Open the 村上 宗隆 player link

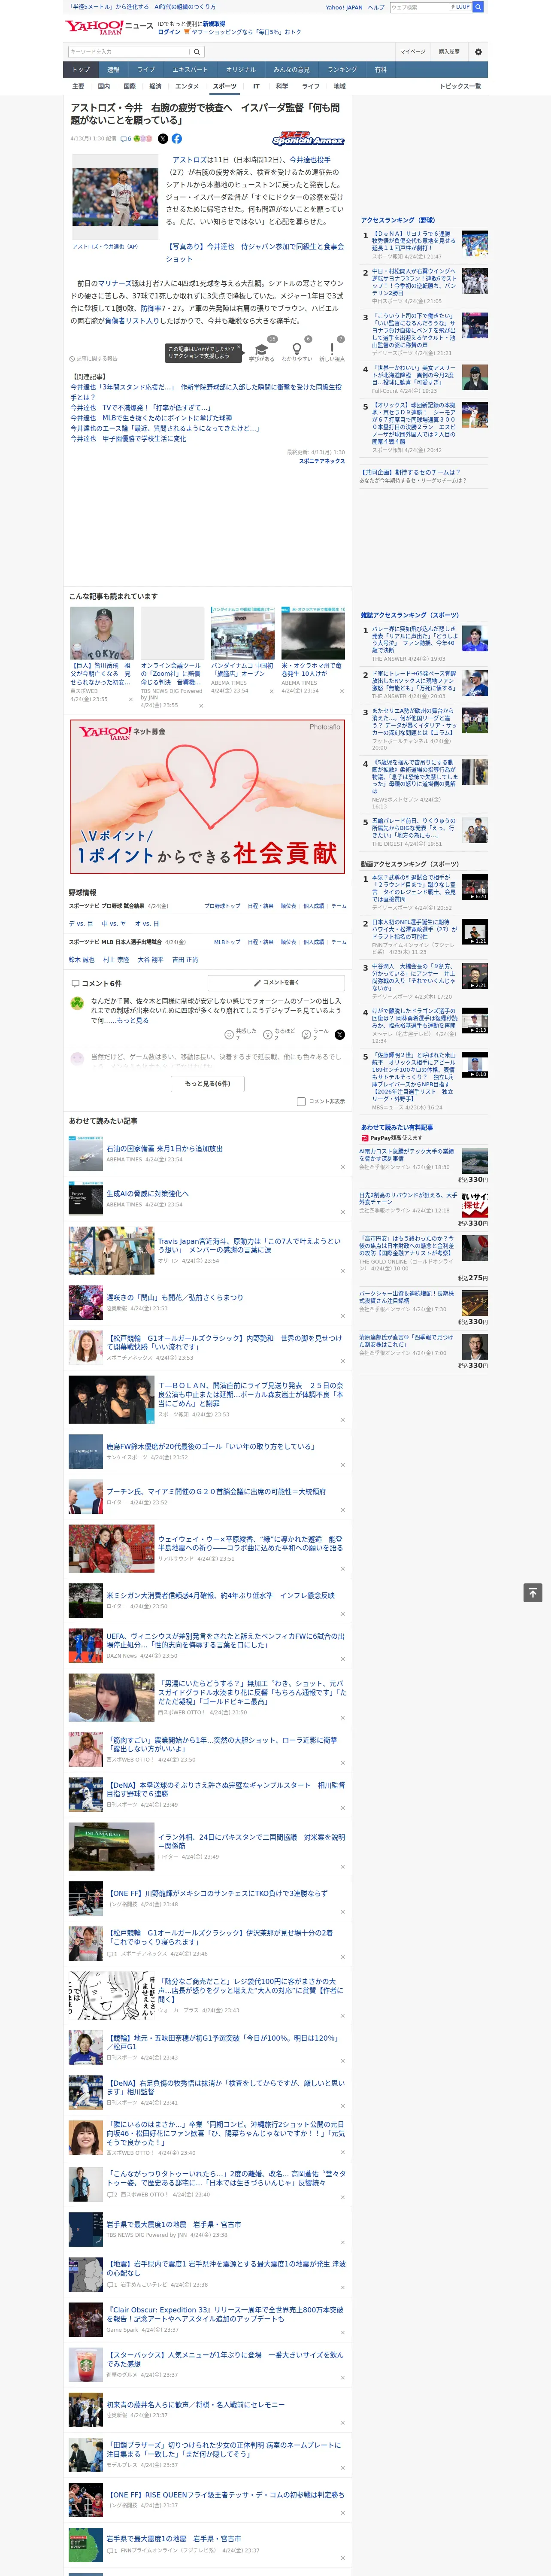(116, 960)
